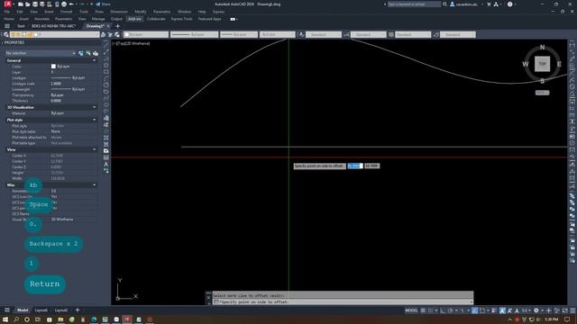Open the Modify menu in menu bar
The height and width of the screenshot is (324, 577).
pos(141,12)
